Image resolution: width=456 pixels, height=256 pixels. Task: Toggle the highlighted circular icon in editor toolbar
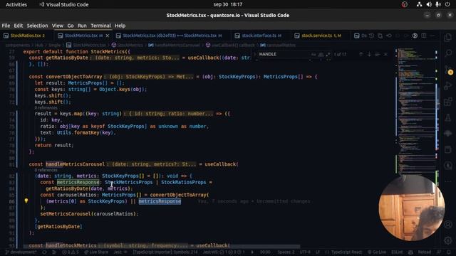(x=415, y=36)
